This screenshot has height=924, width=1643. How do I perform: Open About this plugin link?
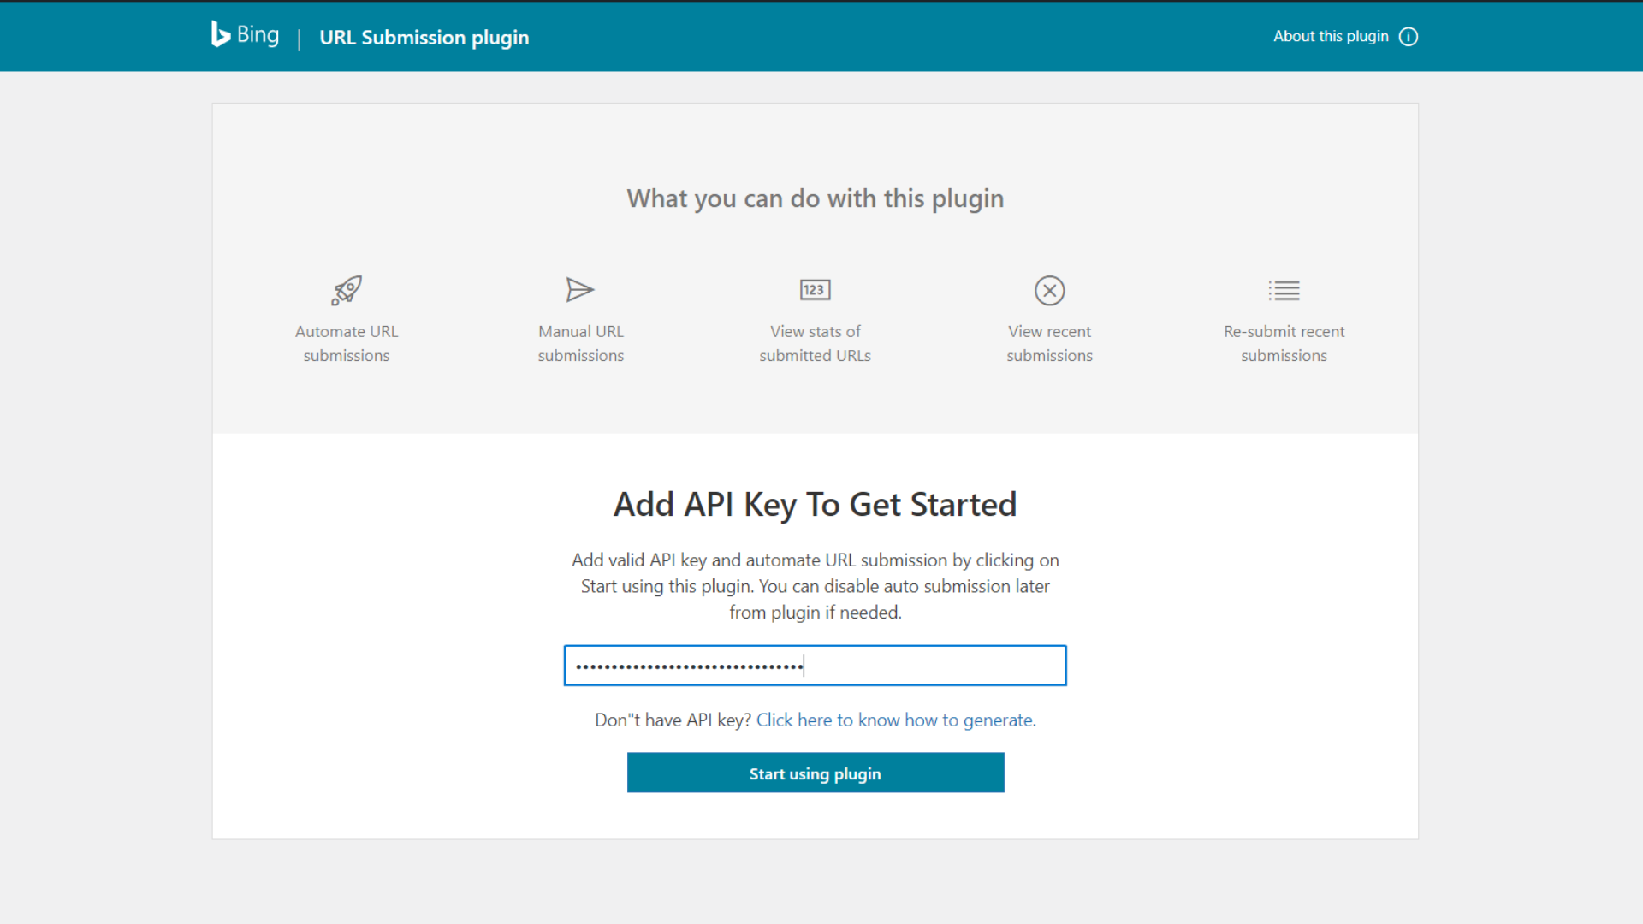pos(1331,37)
